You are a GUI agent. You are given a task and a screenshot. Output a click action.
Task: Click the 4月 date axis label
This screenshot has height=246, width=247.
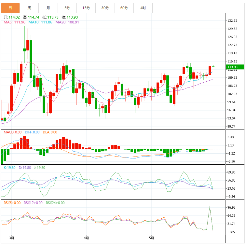86,238
